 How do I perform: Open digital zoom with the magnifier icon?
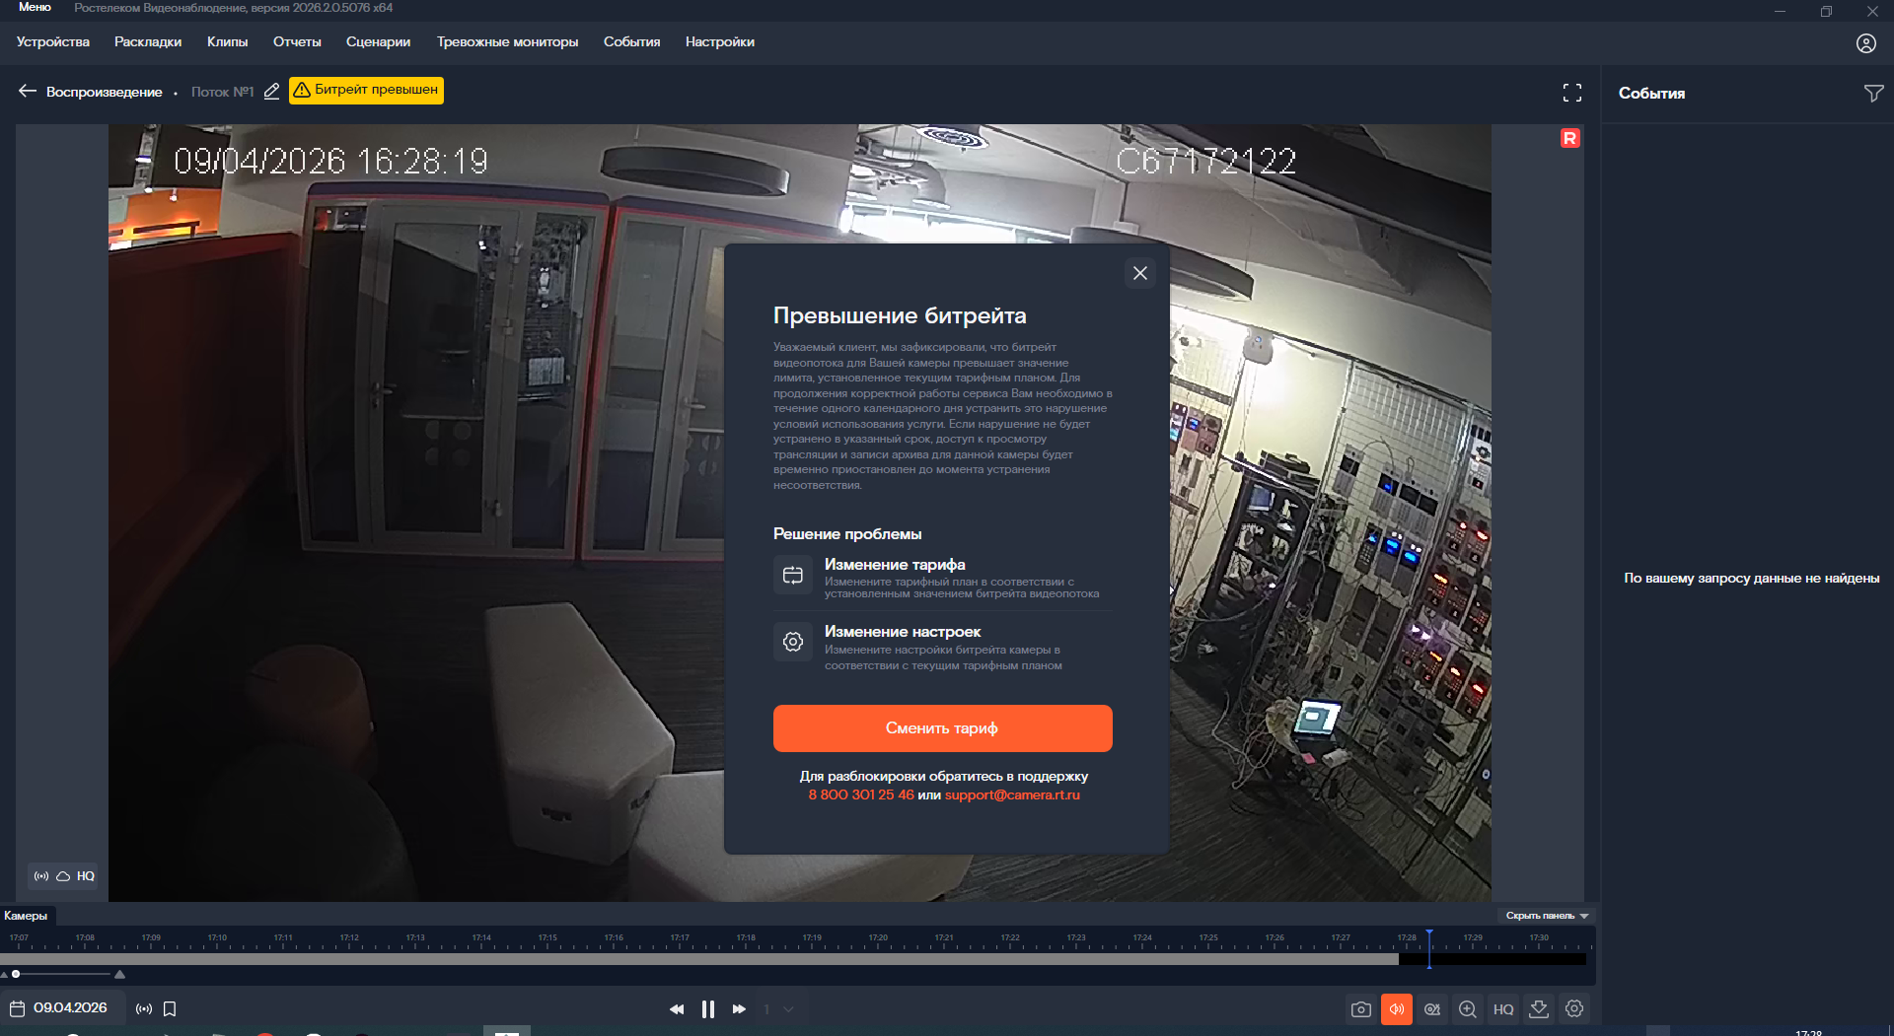(1468, 1008)
